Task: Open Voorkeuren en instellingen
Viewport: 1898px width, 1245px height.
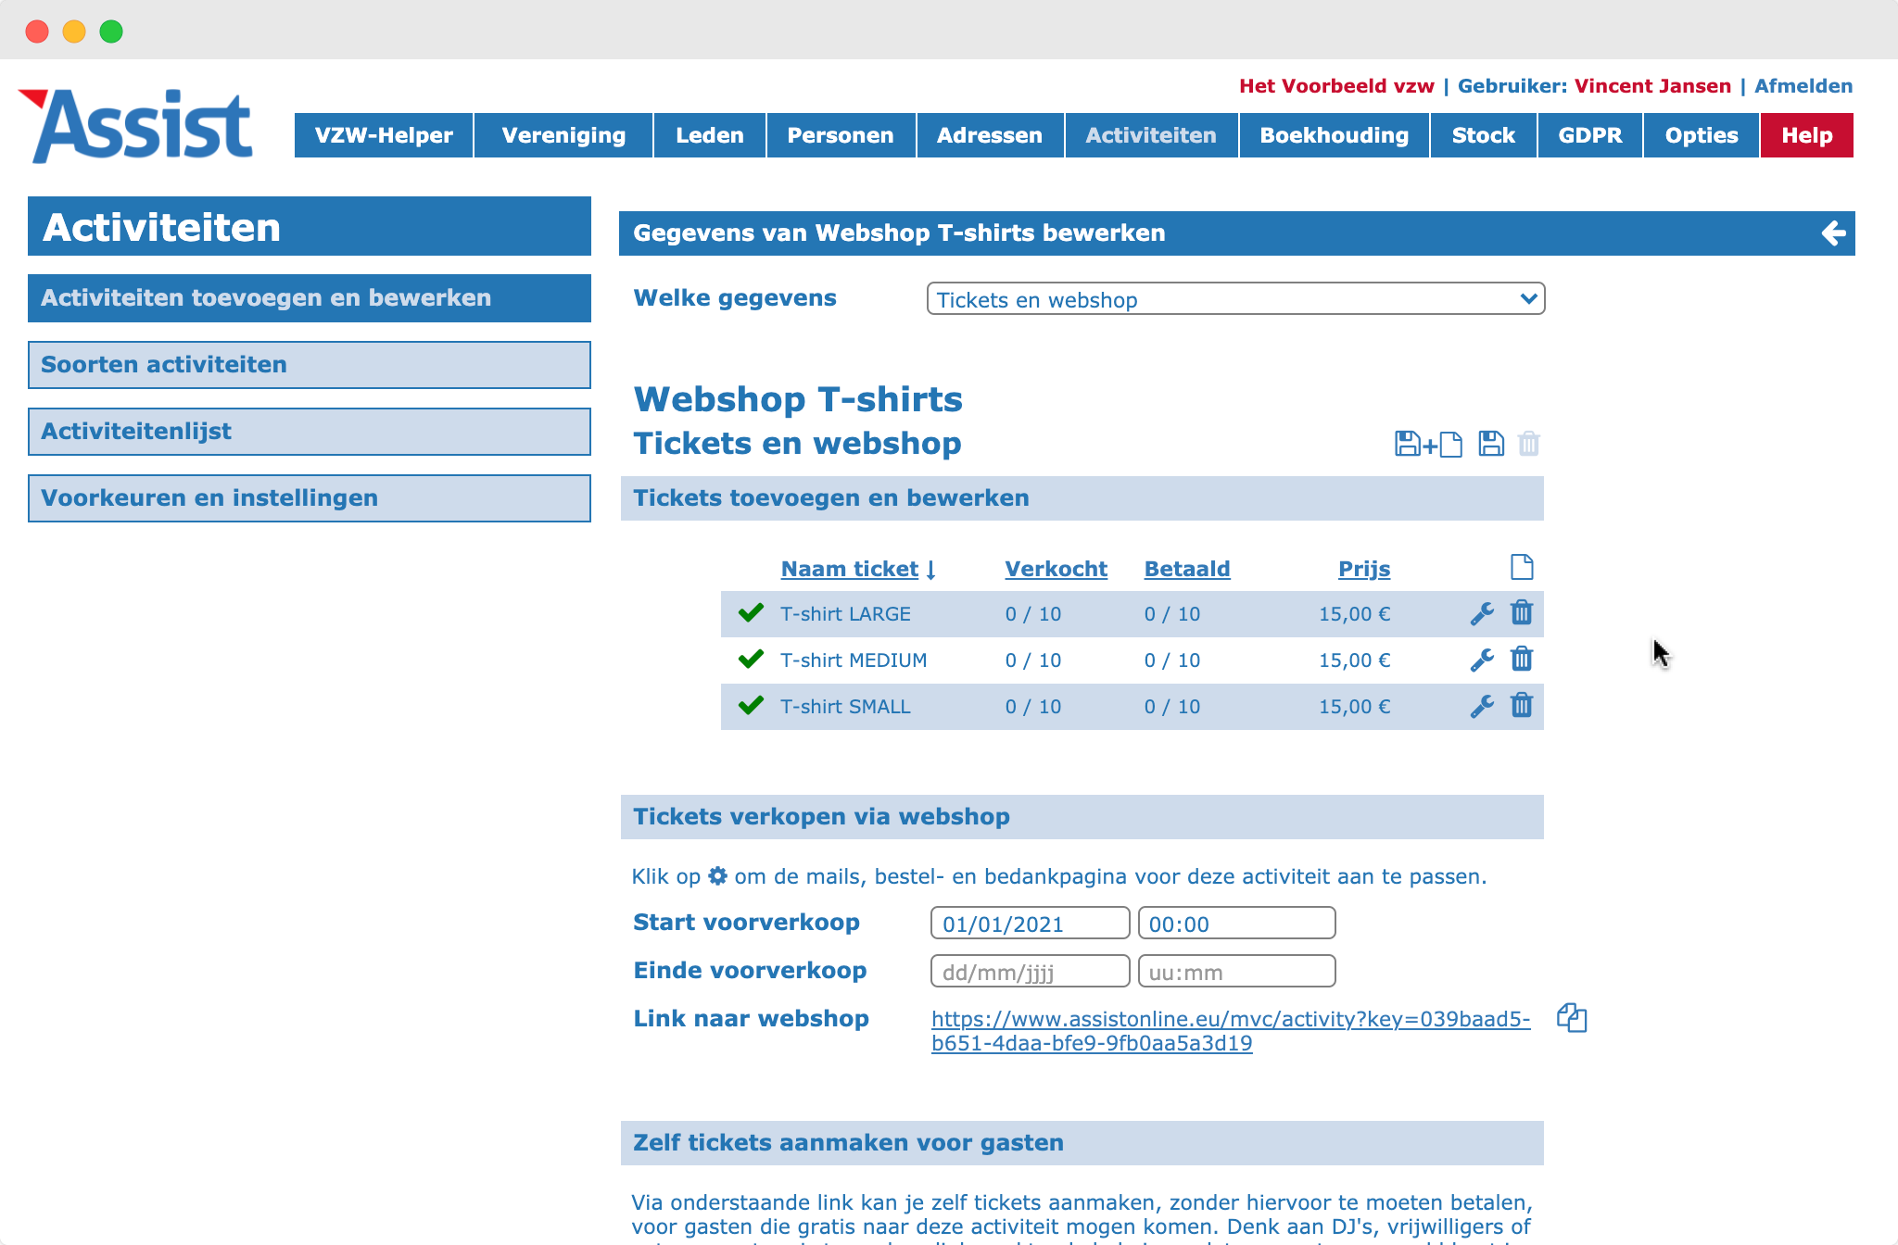Action: point(310,498)
